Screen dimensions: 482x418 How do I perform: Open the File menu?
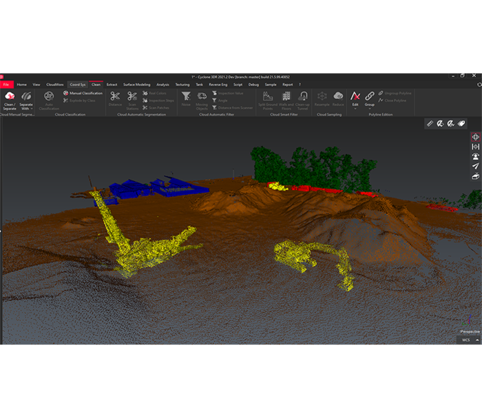pyautogui.click(x=6, y=85)
